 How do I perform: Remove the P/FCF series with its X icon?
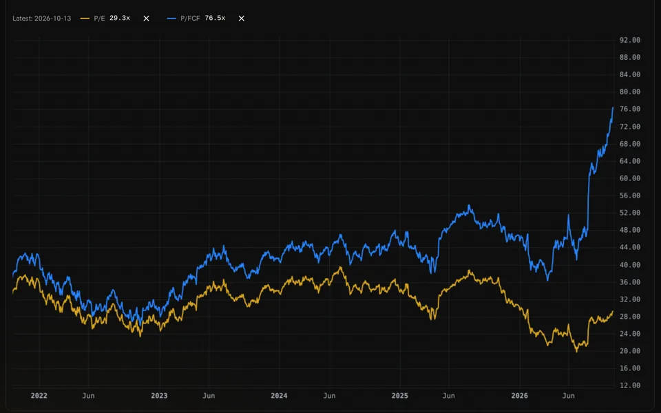click(242, 19)
